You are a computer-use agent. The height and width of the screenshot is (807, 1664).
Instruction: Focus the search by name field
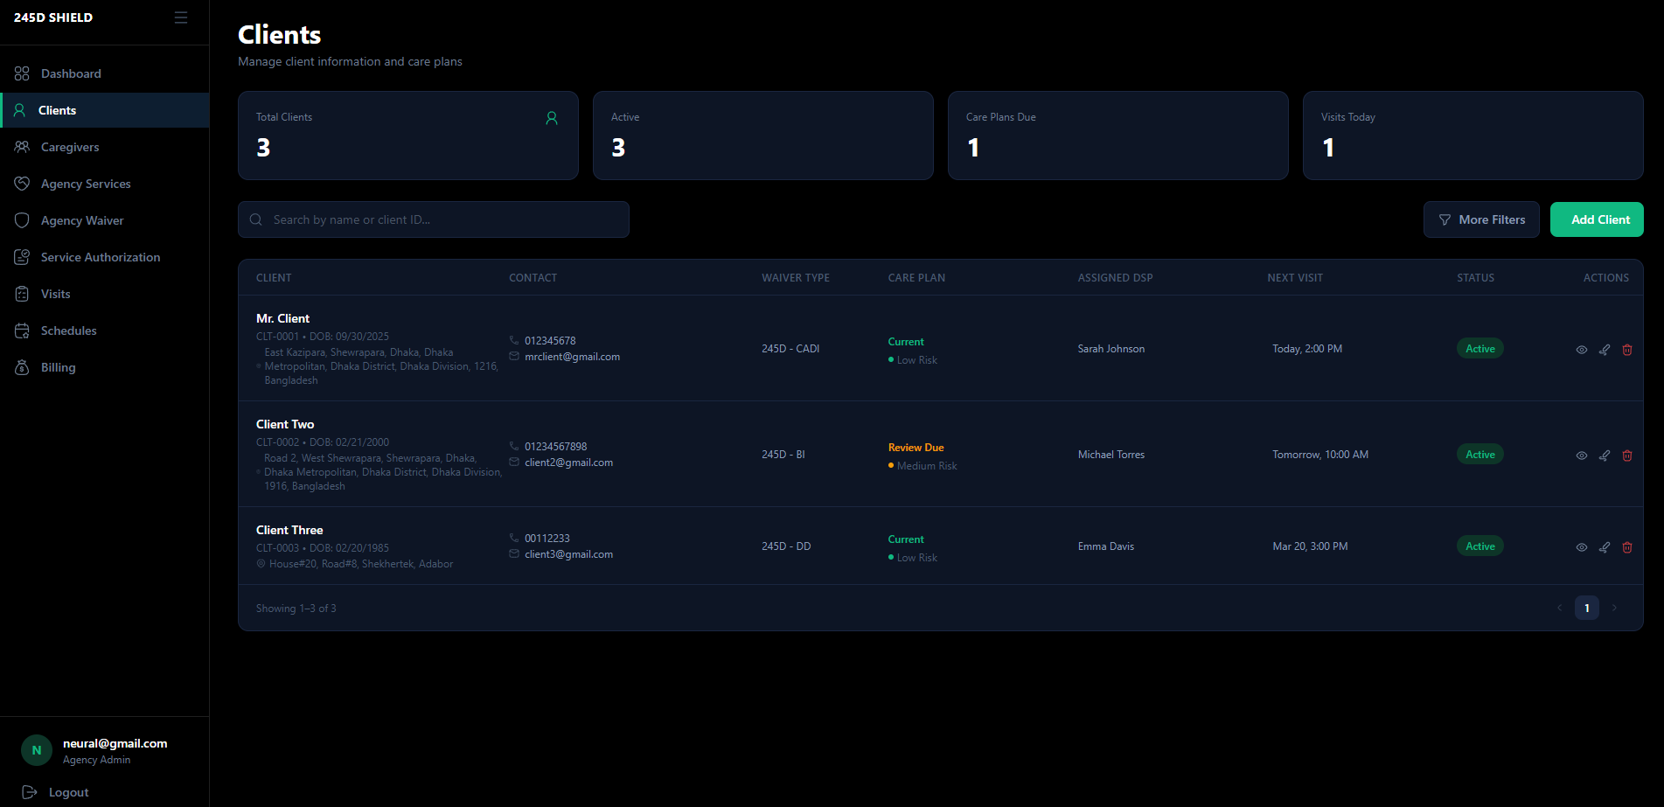pos(434,219)
